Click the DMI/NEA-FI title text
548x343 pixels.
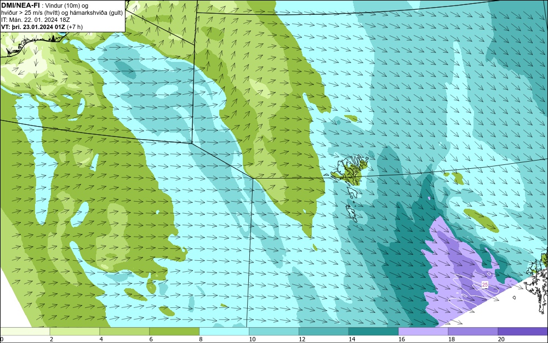pos(20,5)
